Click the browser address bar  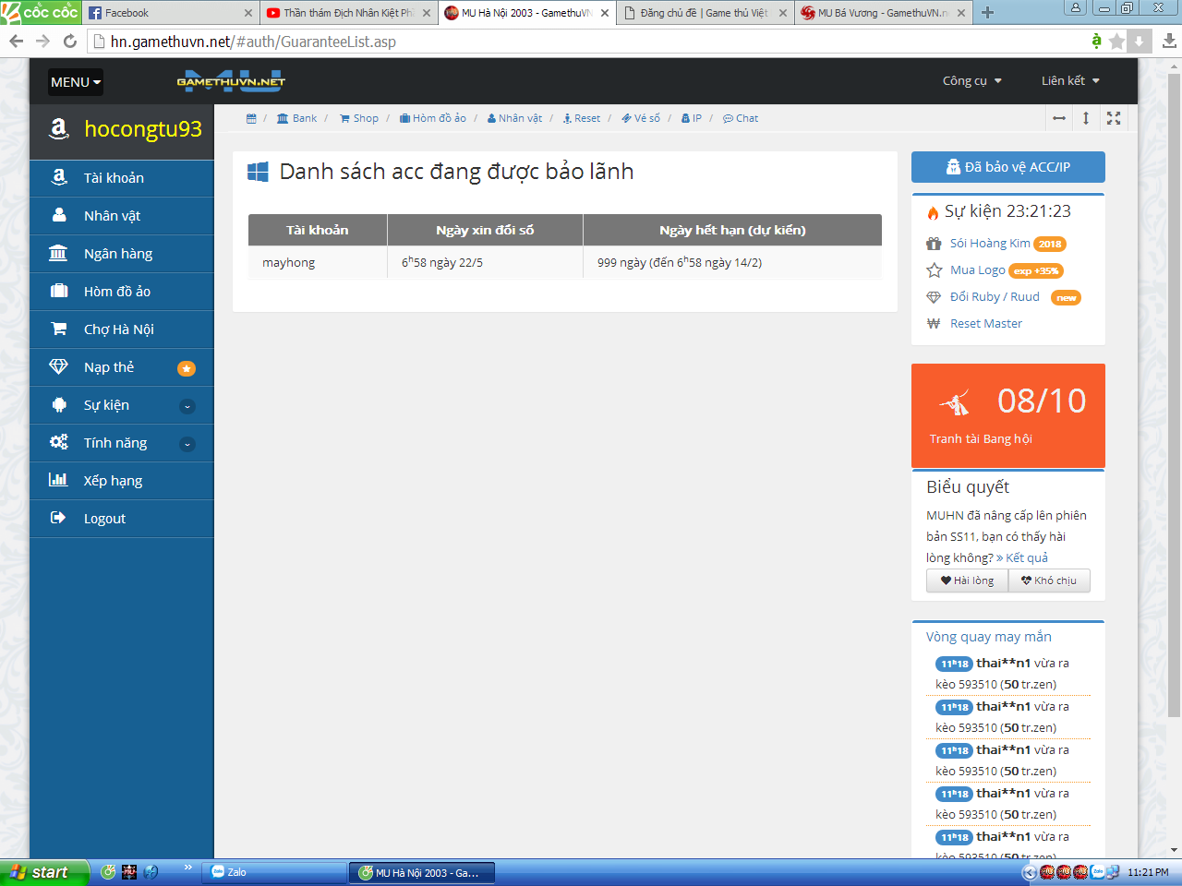coord(591,42)
